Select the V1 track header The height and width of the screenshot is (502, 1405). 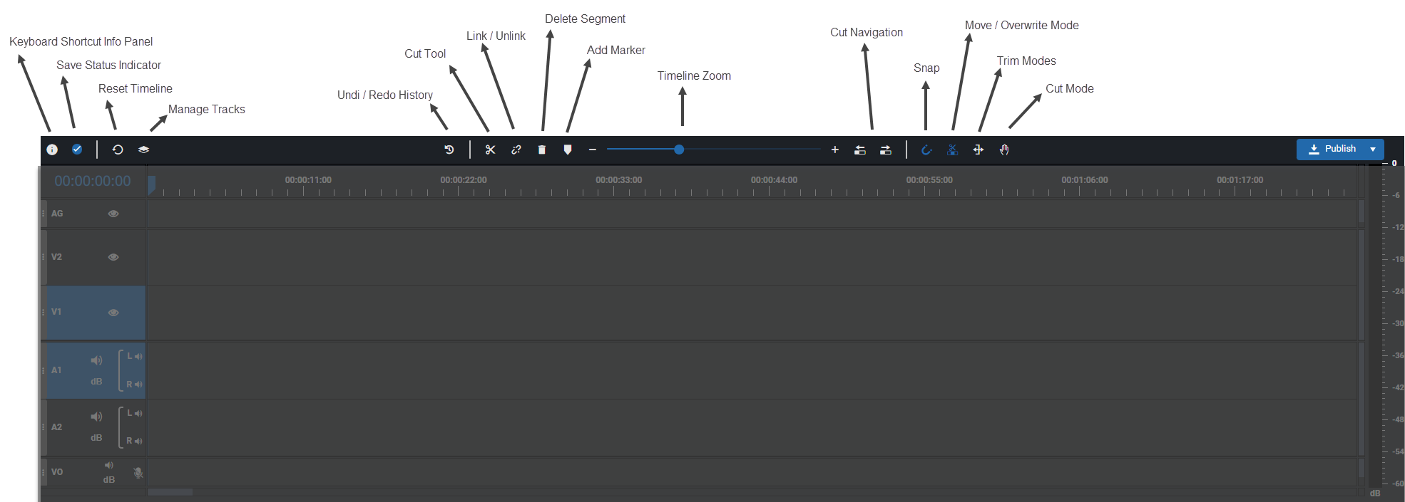click(71, 313)
